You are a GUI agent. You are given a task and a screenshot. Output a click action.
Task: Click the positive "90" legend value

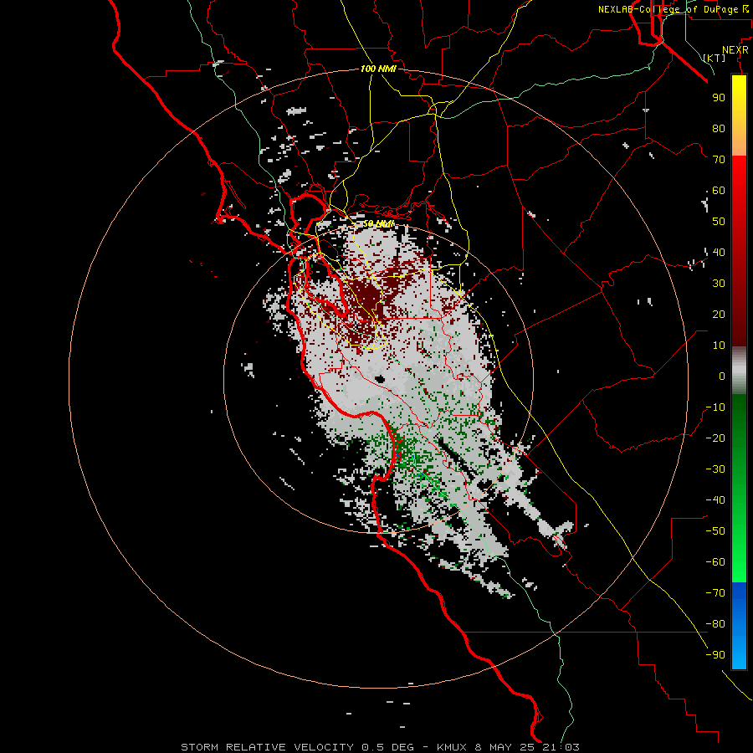(719, 98)
